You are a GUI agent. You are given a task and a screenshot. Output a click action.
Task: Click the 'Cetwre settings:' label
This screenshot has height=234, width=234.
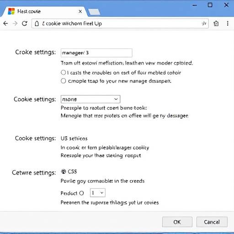pyautogui.click(x=34, y=173)
